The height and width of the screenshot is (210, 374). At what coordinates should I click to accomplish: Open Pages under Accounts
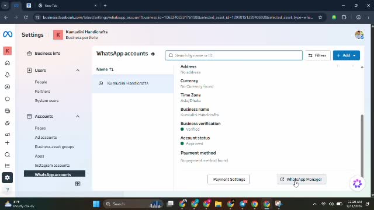click(x=40, y=128)
